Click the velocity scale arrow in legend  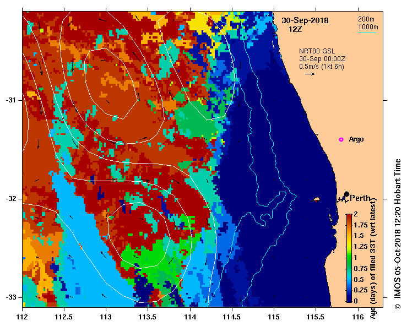point(310,74)
